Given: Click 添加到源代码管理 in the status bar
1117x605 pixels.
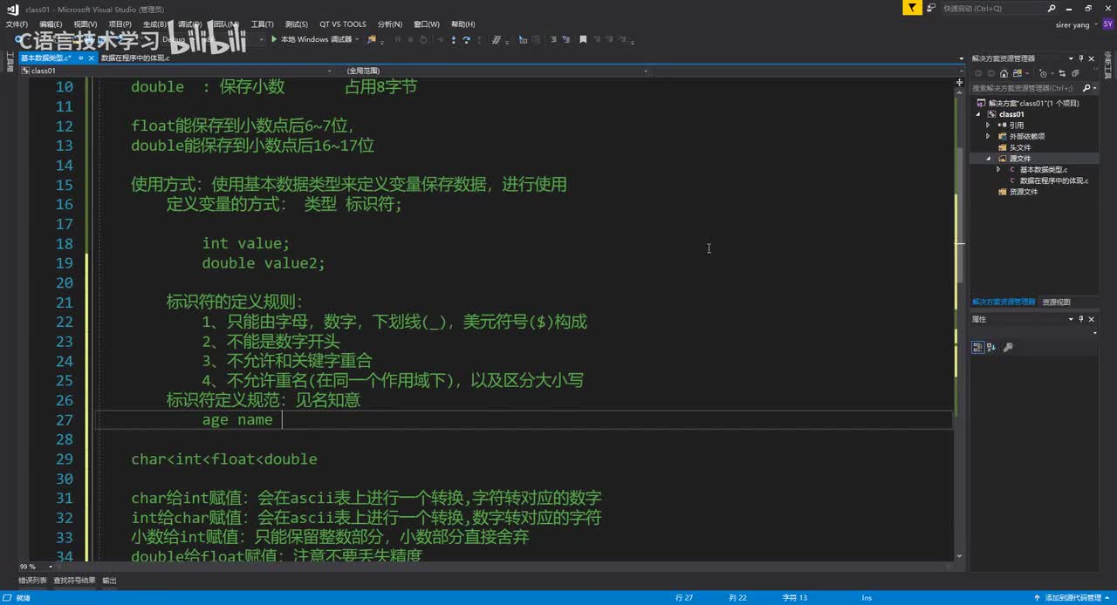Looking at the screenshot, I should pos(1073,598).
